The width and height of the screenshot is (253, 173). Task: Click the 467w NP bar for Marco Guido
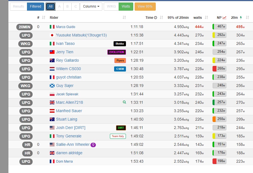220,27
